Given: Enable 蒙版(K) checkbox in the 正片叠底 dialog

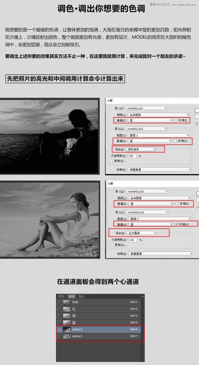Looking at the screenshot, I should (113, 245).
